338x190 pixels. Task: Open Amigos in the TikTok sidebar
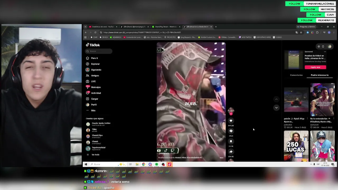[92, 75]
